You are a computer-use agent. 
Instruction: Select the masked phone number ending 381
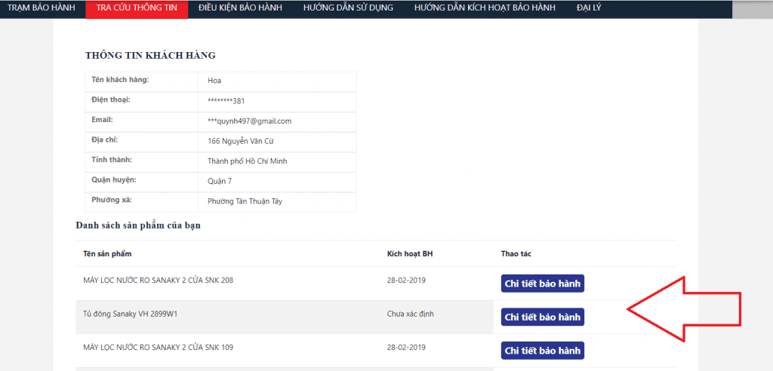226,101
